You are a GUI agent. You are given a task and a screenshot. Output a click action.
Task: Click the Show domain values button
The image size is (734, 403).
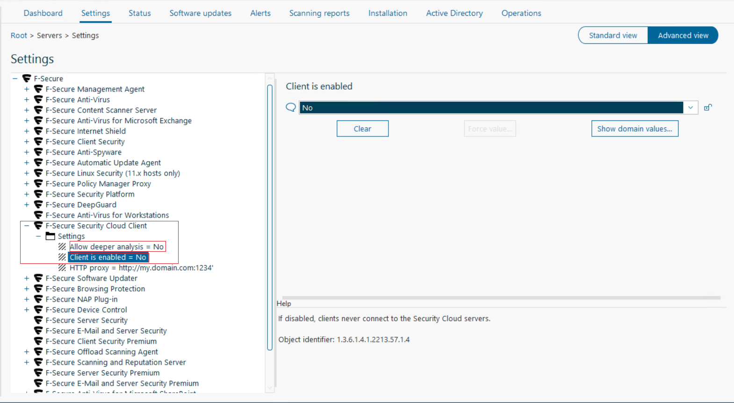point(634,128)
